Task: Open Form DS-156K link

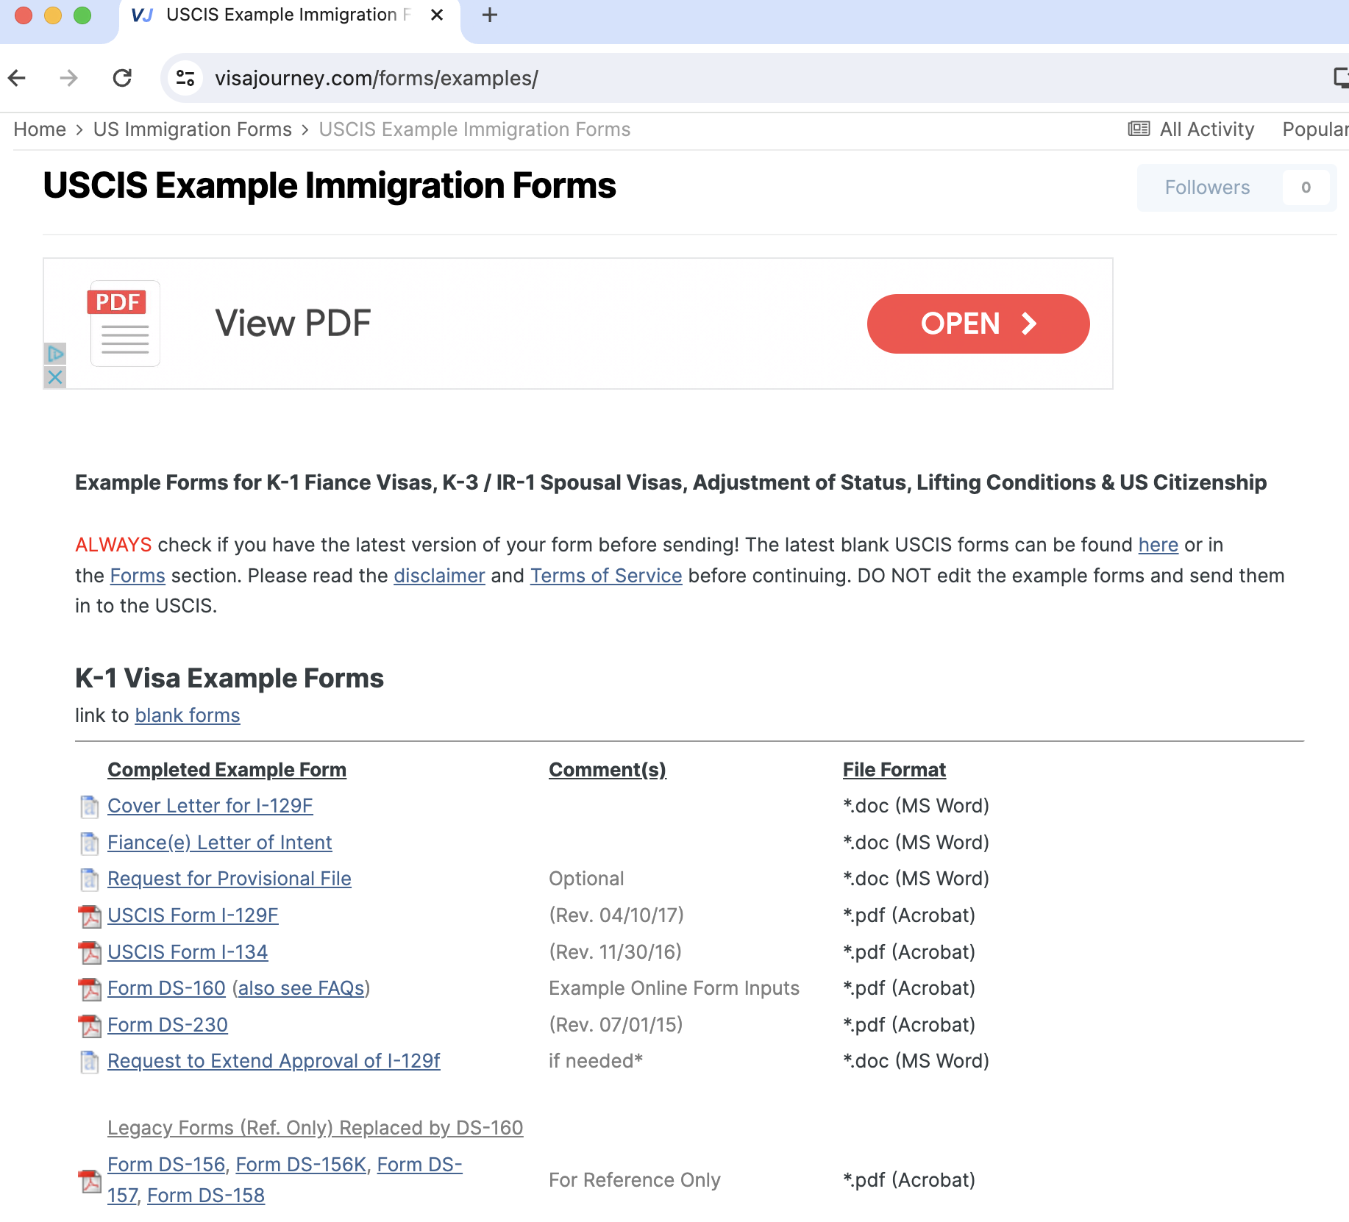Action: [301, 1165]
